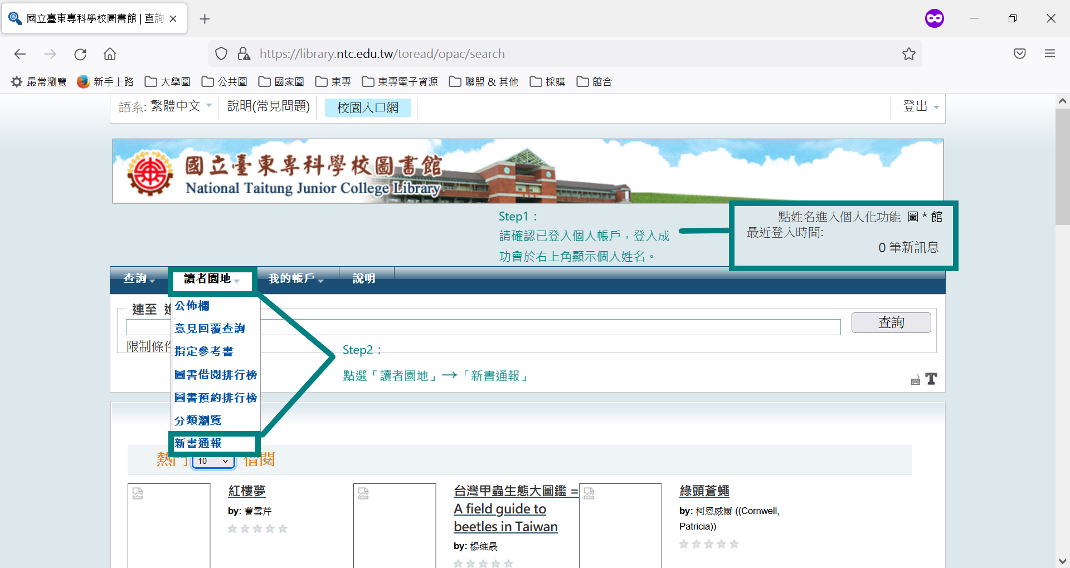Viewport: 1070px width, 568px height.
Task: Select 意見回覆查詢 menu item
Action: tap(210, 329)
